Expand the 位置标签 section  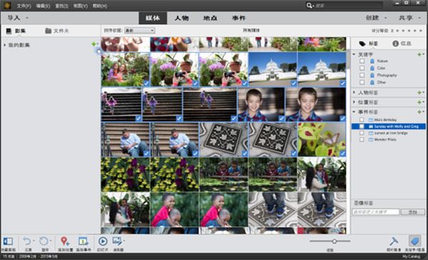[355, 103]
